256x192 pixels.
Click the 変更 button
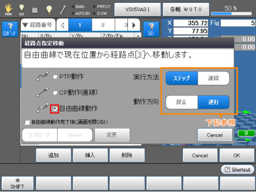click(112, 135)
